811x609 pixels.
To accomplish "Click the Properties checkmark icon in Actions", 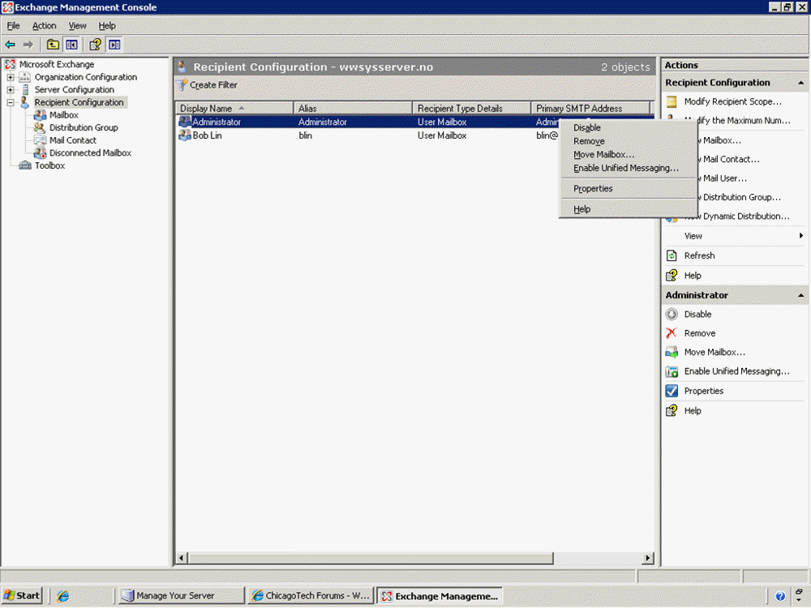I will [x=672, y=391].
